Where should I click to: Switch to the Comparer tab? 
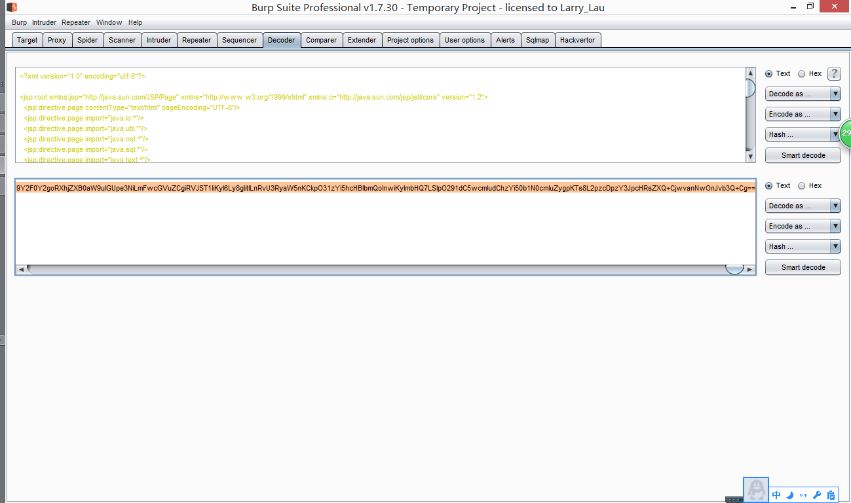point(322,40)
